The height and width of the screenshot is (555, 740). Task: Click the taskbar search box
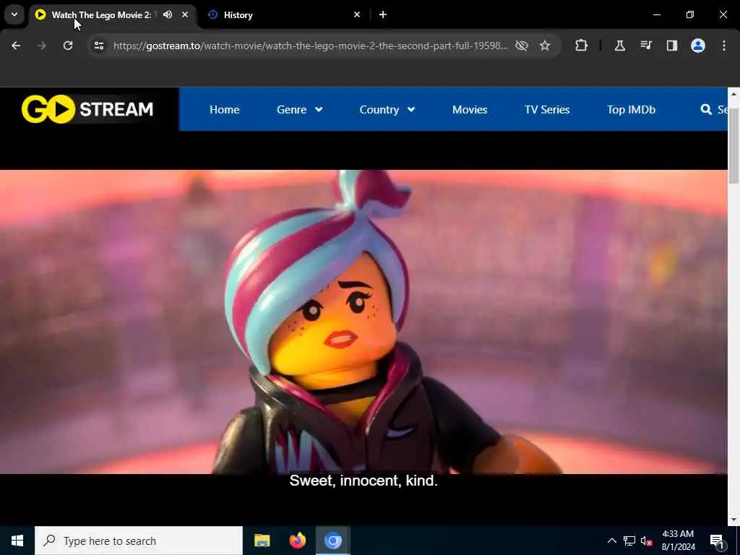click(x=139, y=541)
